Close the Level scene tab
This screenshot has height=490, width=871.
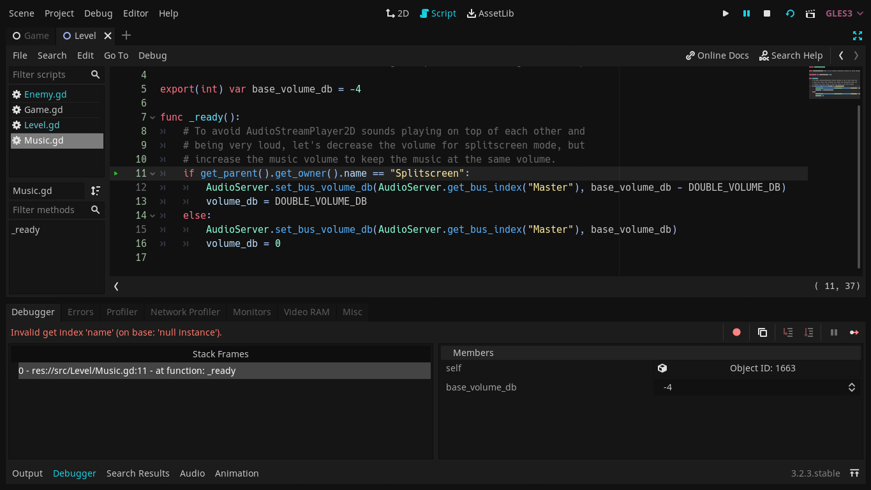pos(108,36)
